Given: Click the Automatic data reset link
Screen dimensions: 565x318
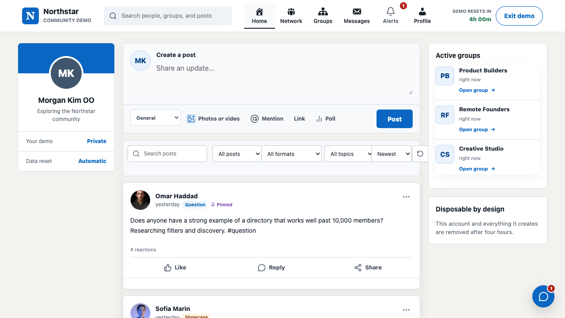Looking at the screenshot, I should click(92, 161).
